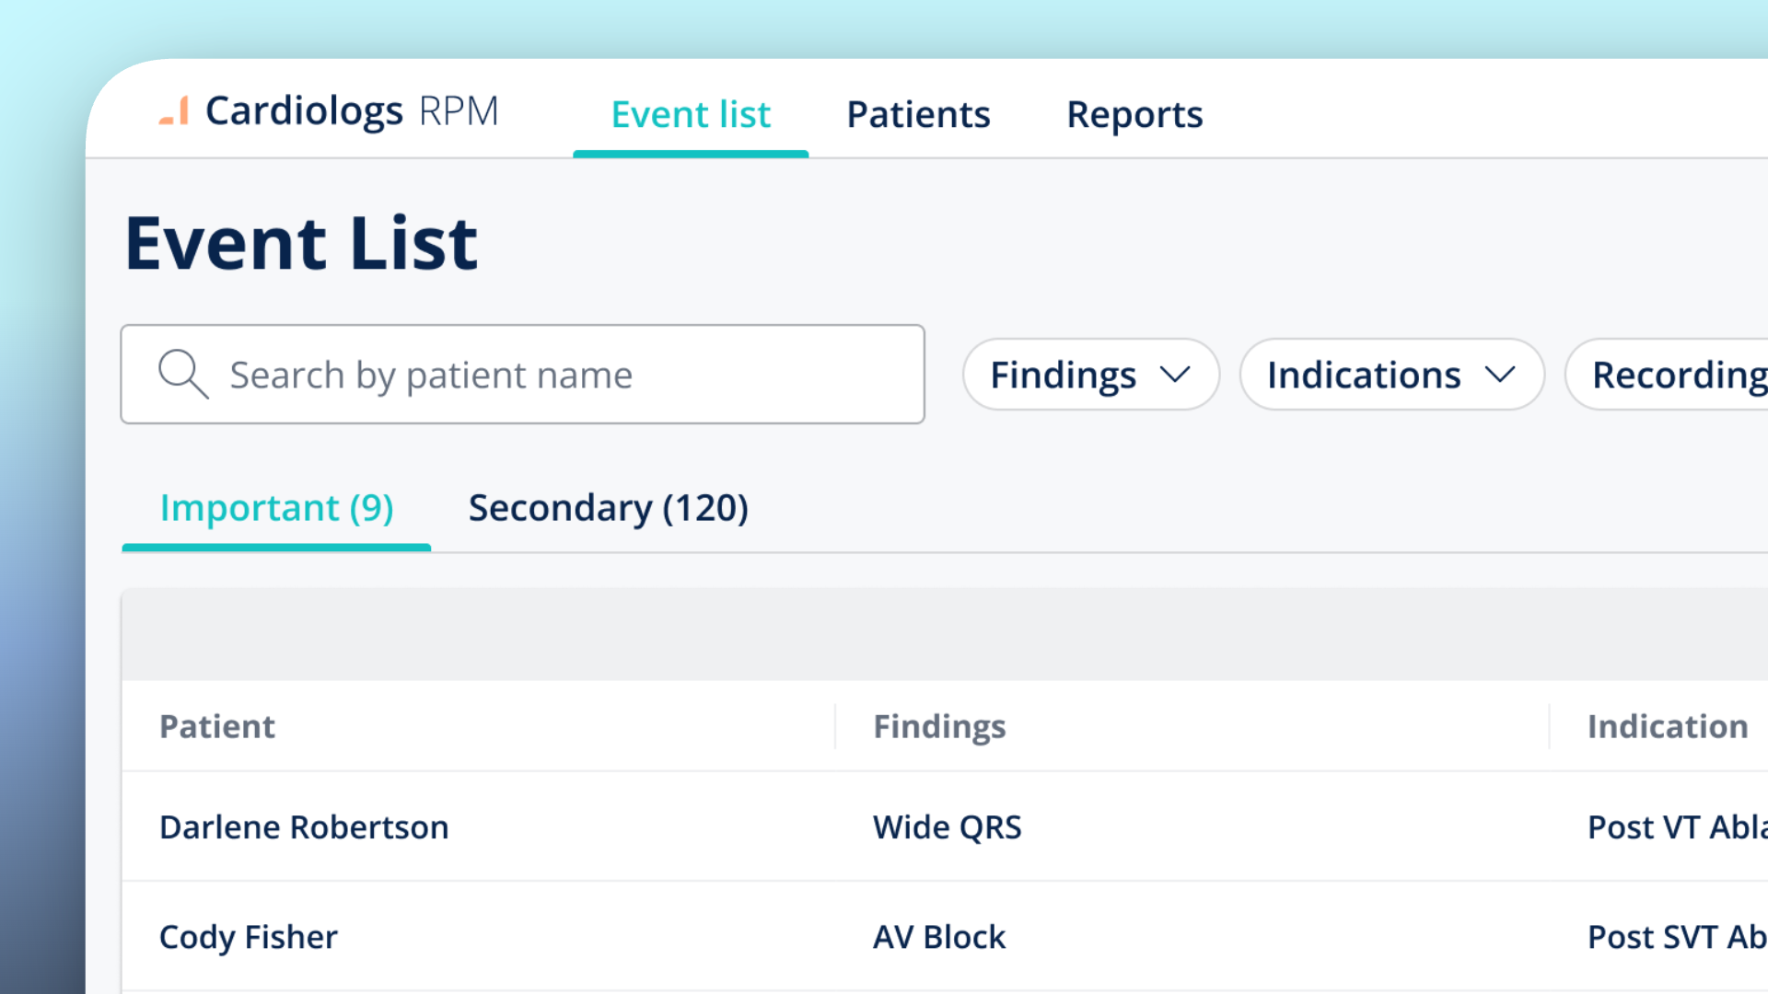The image size is (1768, 994).
Task: Click the AV Block finding entry
Action: [938, 936]
